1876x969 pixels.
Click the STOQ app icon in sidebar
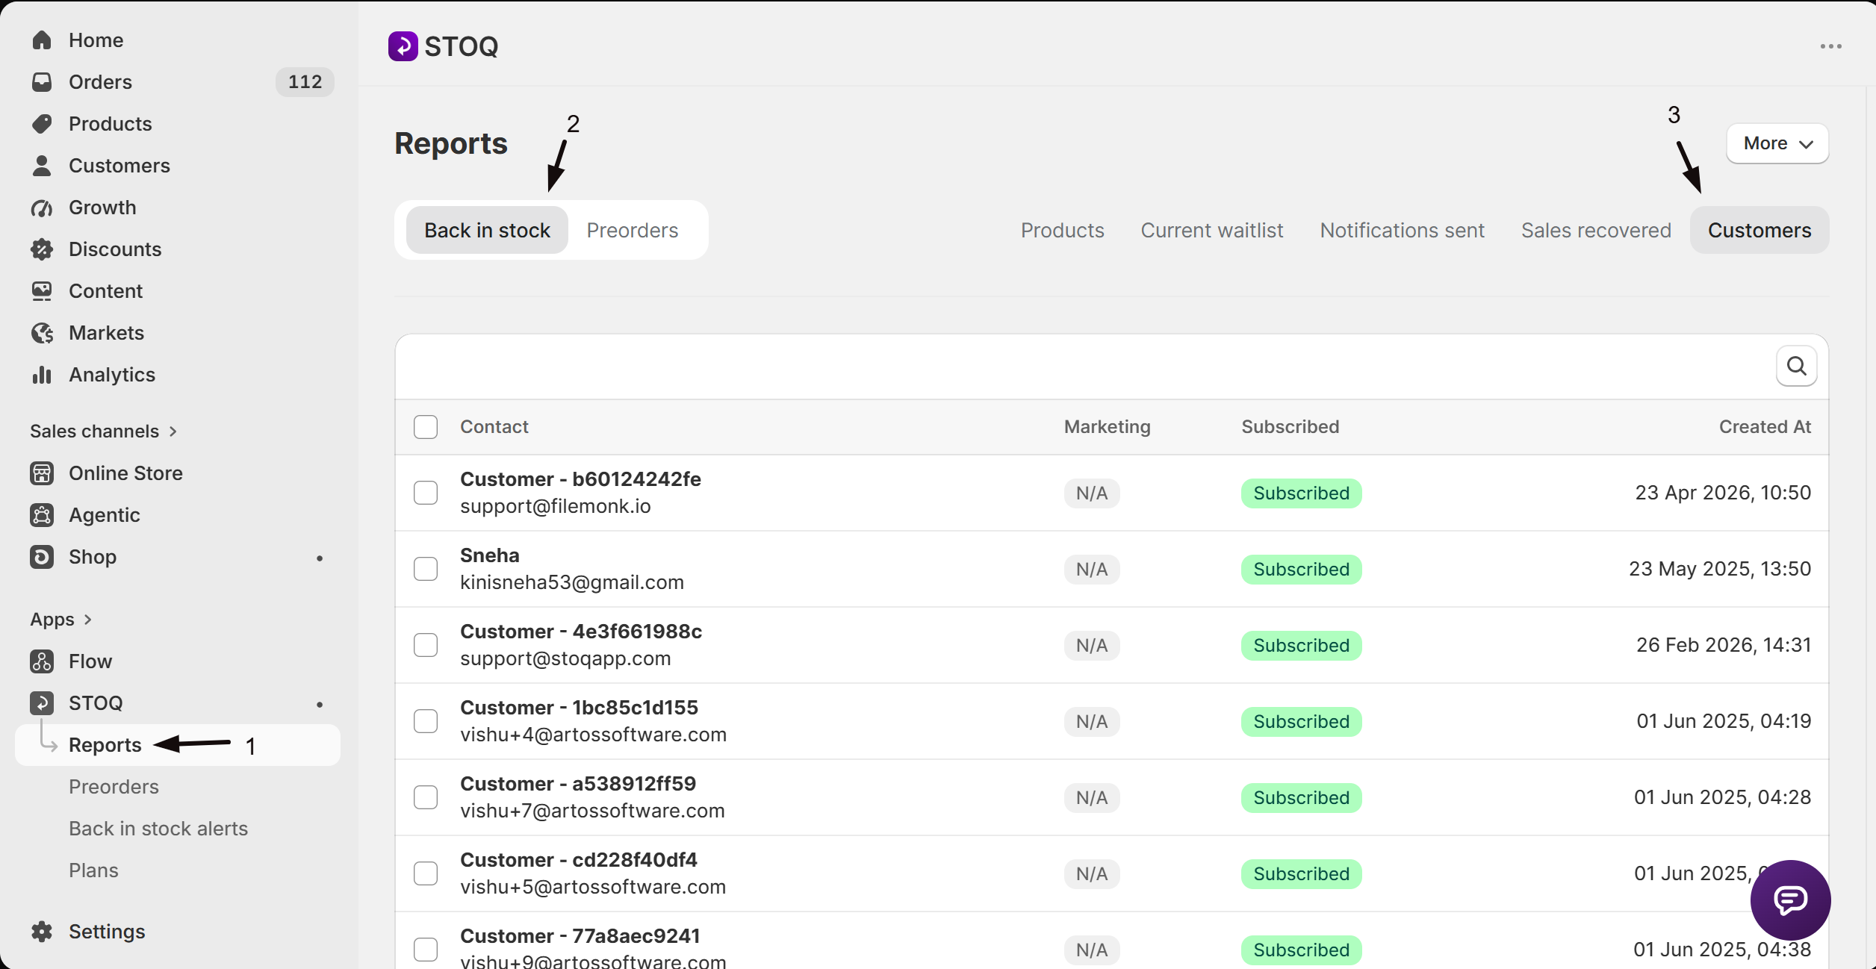pos(42,703)
